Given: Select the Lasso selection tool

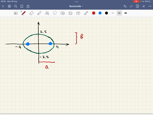Looking at the screenshot, I should click(x=55, y=13).
